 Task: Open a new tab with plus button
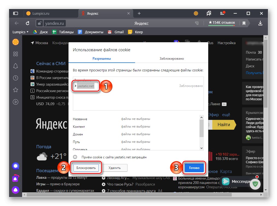[x=139, y=13]
